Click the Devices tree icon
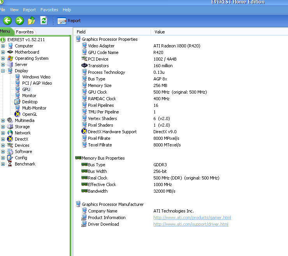Screen dimensions: 288x256 point(10,145)
